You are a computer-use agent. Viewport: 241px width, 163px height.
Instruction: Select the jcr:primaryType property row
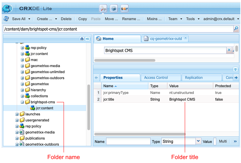pos(166,93)
